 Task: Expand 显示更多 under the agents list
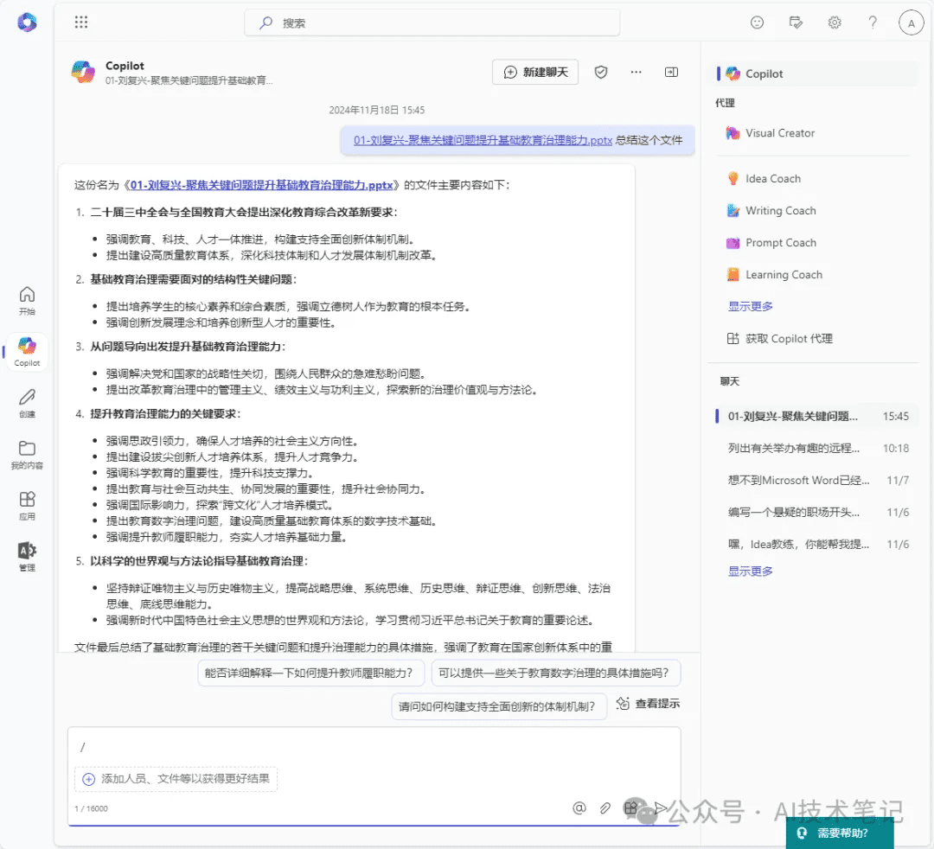click(751, 306)
